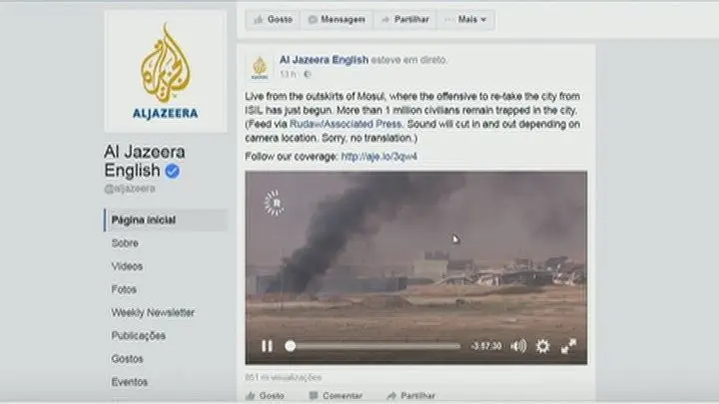Follow the Rudaw/Associated Press link
Viewport: 719px width, 404px height.
point(346,124)
